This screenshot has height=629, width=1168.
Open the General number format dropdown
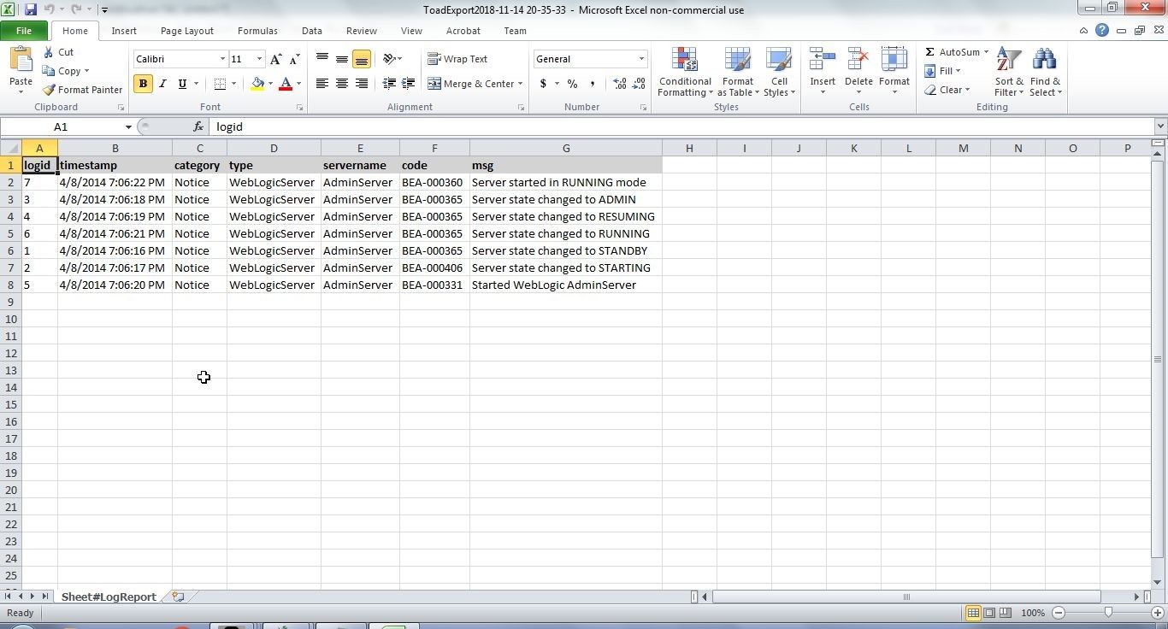click(641, 59)
